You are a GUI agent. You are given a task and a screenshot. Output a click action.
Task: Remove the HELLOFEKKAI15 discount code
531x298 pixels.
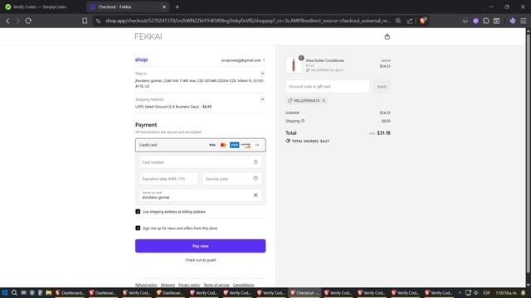coord(324,101)
